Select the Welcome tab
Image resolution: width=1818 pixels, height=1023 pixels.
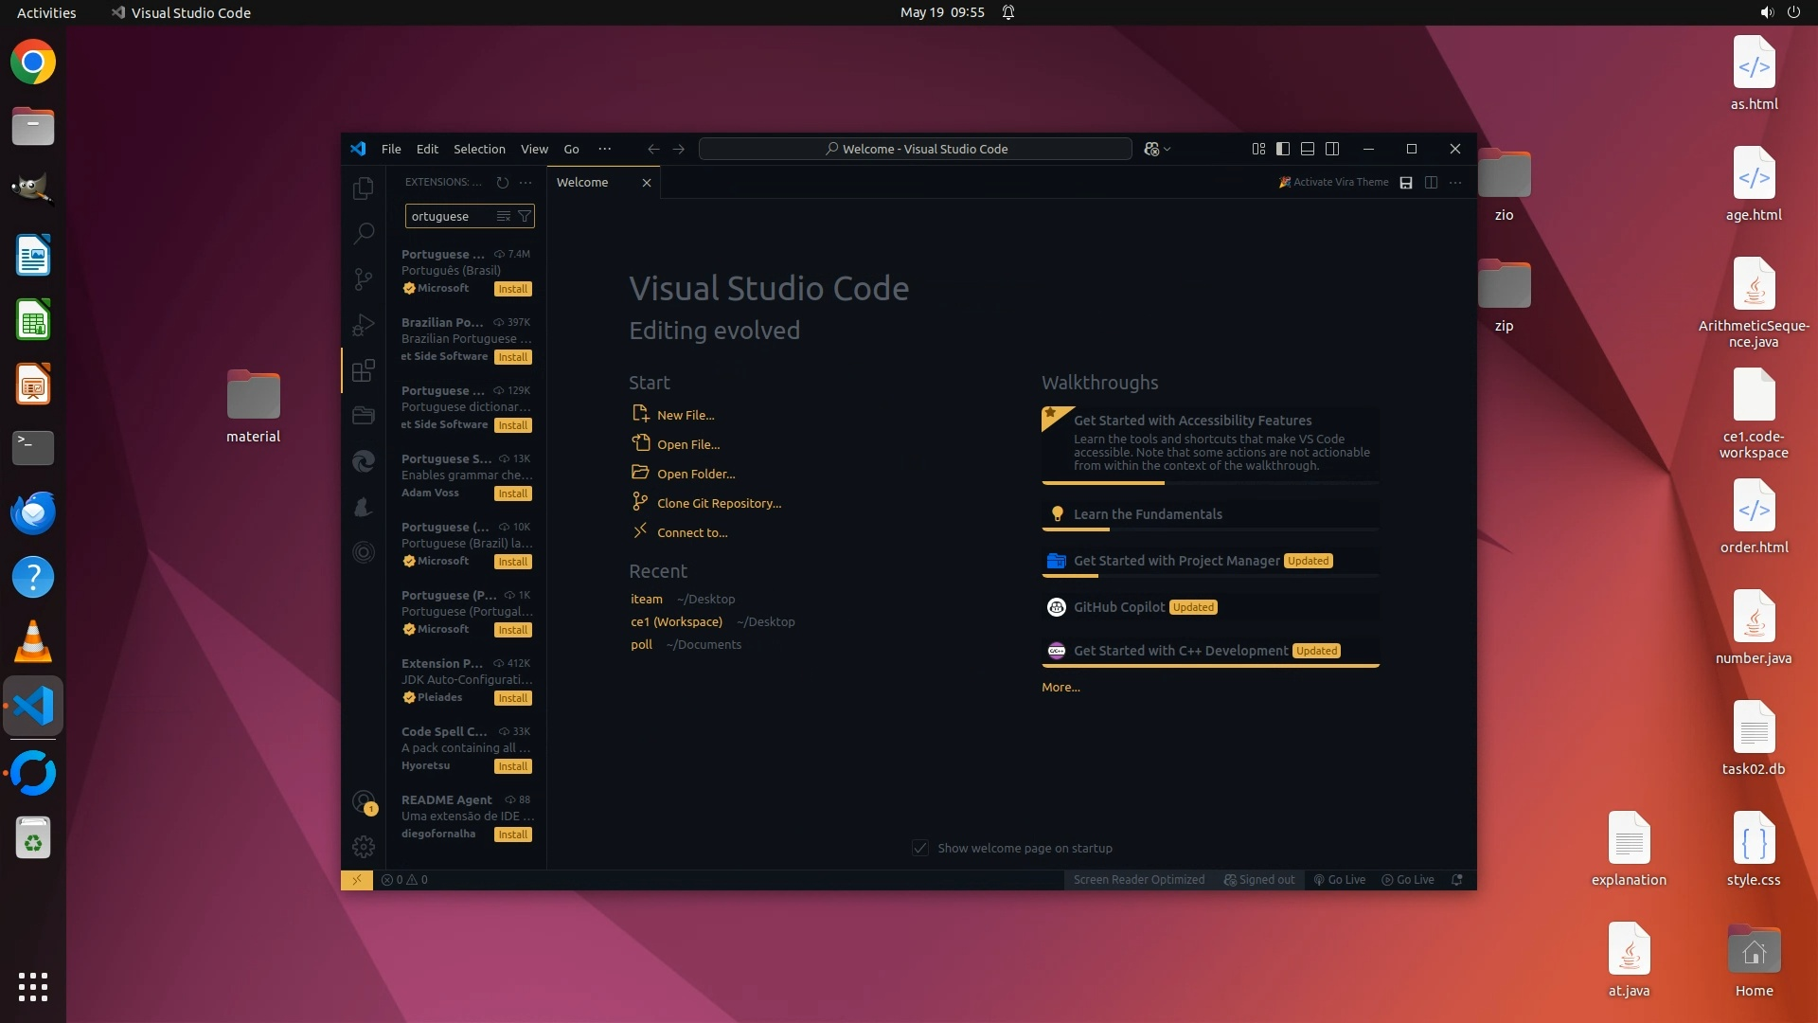tap(582, 182)
